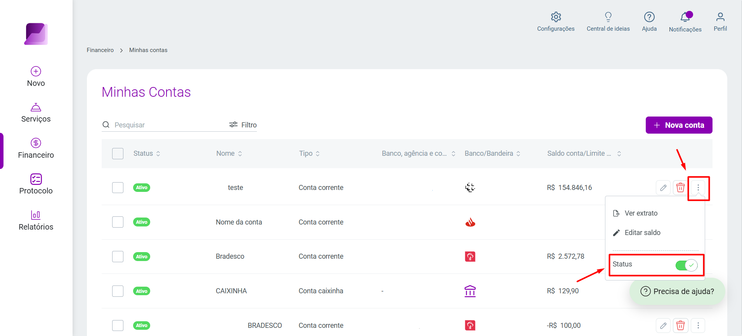This screenshot has width=742, height=336.
Task: Open the Notificações bell icon
Action: point(685,17)
